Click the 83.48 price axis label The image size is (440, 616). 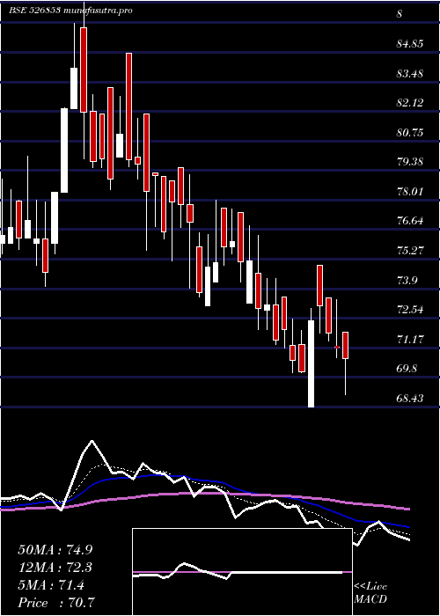(410, 73)
